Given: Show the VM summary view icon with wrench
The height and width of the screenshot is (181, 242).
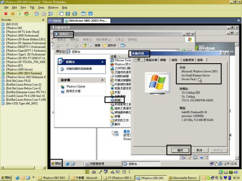Looking at the screenshot, I should pyautogui.click(x=83, y=14).
